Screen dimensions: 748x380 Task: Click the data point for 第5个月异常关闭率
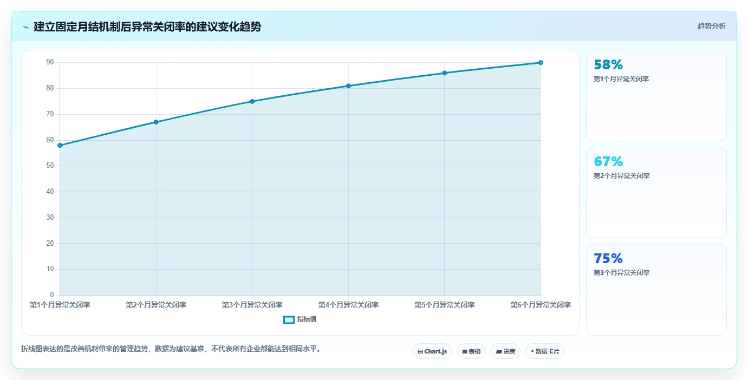pyautogui.click(x=445, y=73)
